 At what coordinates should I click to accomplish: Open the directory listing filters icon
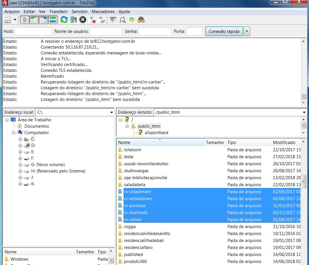(113, 20)
